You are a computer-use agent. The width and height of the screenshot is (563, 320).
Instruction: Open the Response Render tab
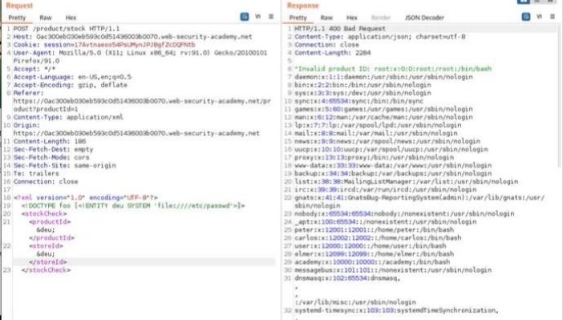point(381,18)
